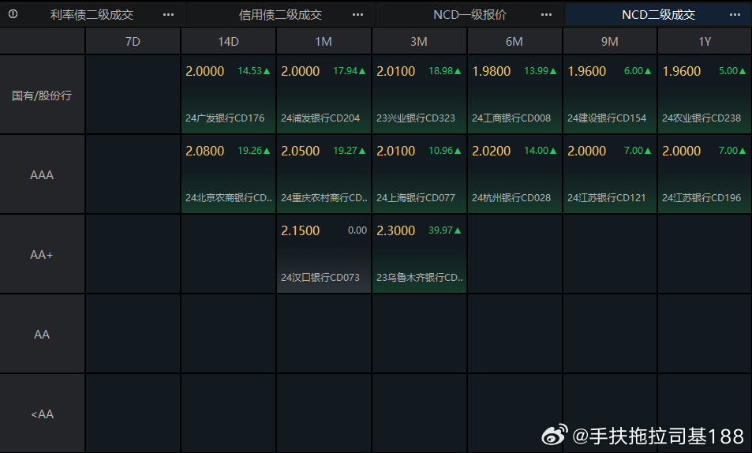The width and height of the screenshot is (752, 453).
Task: Select the AA+ row label
Action: (42, 255)
